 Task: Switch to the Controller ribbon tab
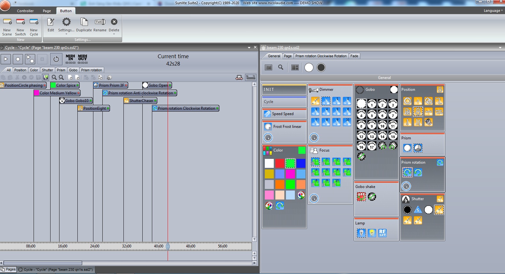(25, 11)
